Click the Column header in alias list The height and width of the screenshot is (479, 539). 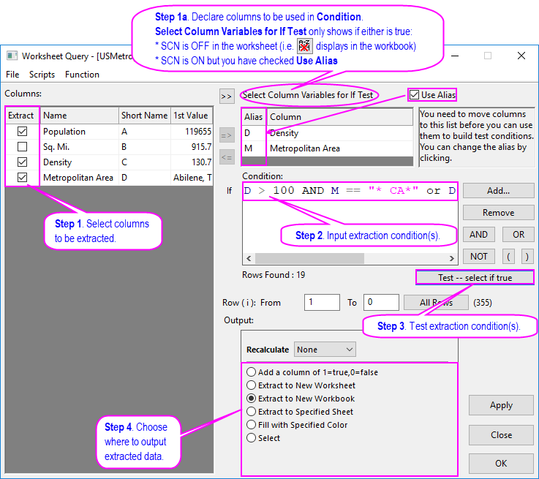click(339, 117)
